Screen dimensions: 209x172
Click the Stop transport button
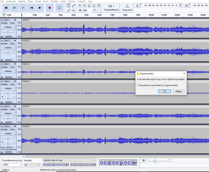23,8
